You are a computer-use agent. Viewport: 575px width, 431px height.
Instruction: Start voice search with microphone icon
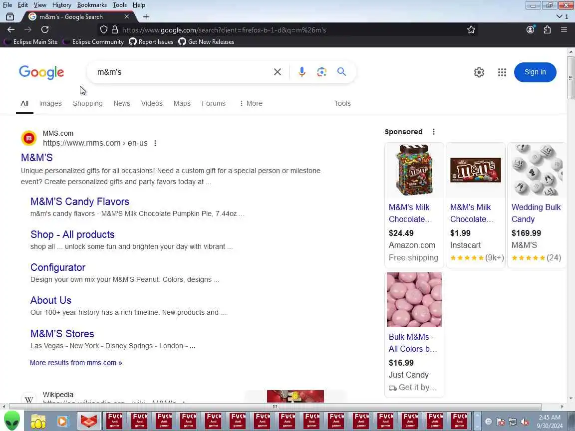(302, 72)
